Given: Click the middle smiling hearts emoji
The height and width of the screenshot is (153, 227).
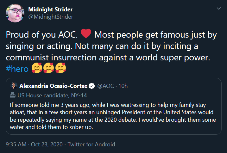Looking at the screenshot, I should point(49,68).
